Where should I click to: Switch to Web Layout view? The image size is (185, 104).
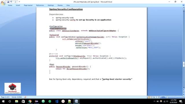tap(154, 97)
